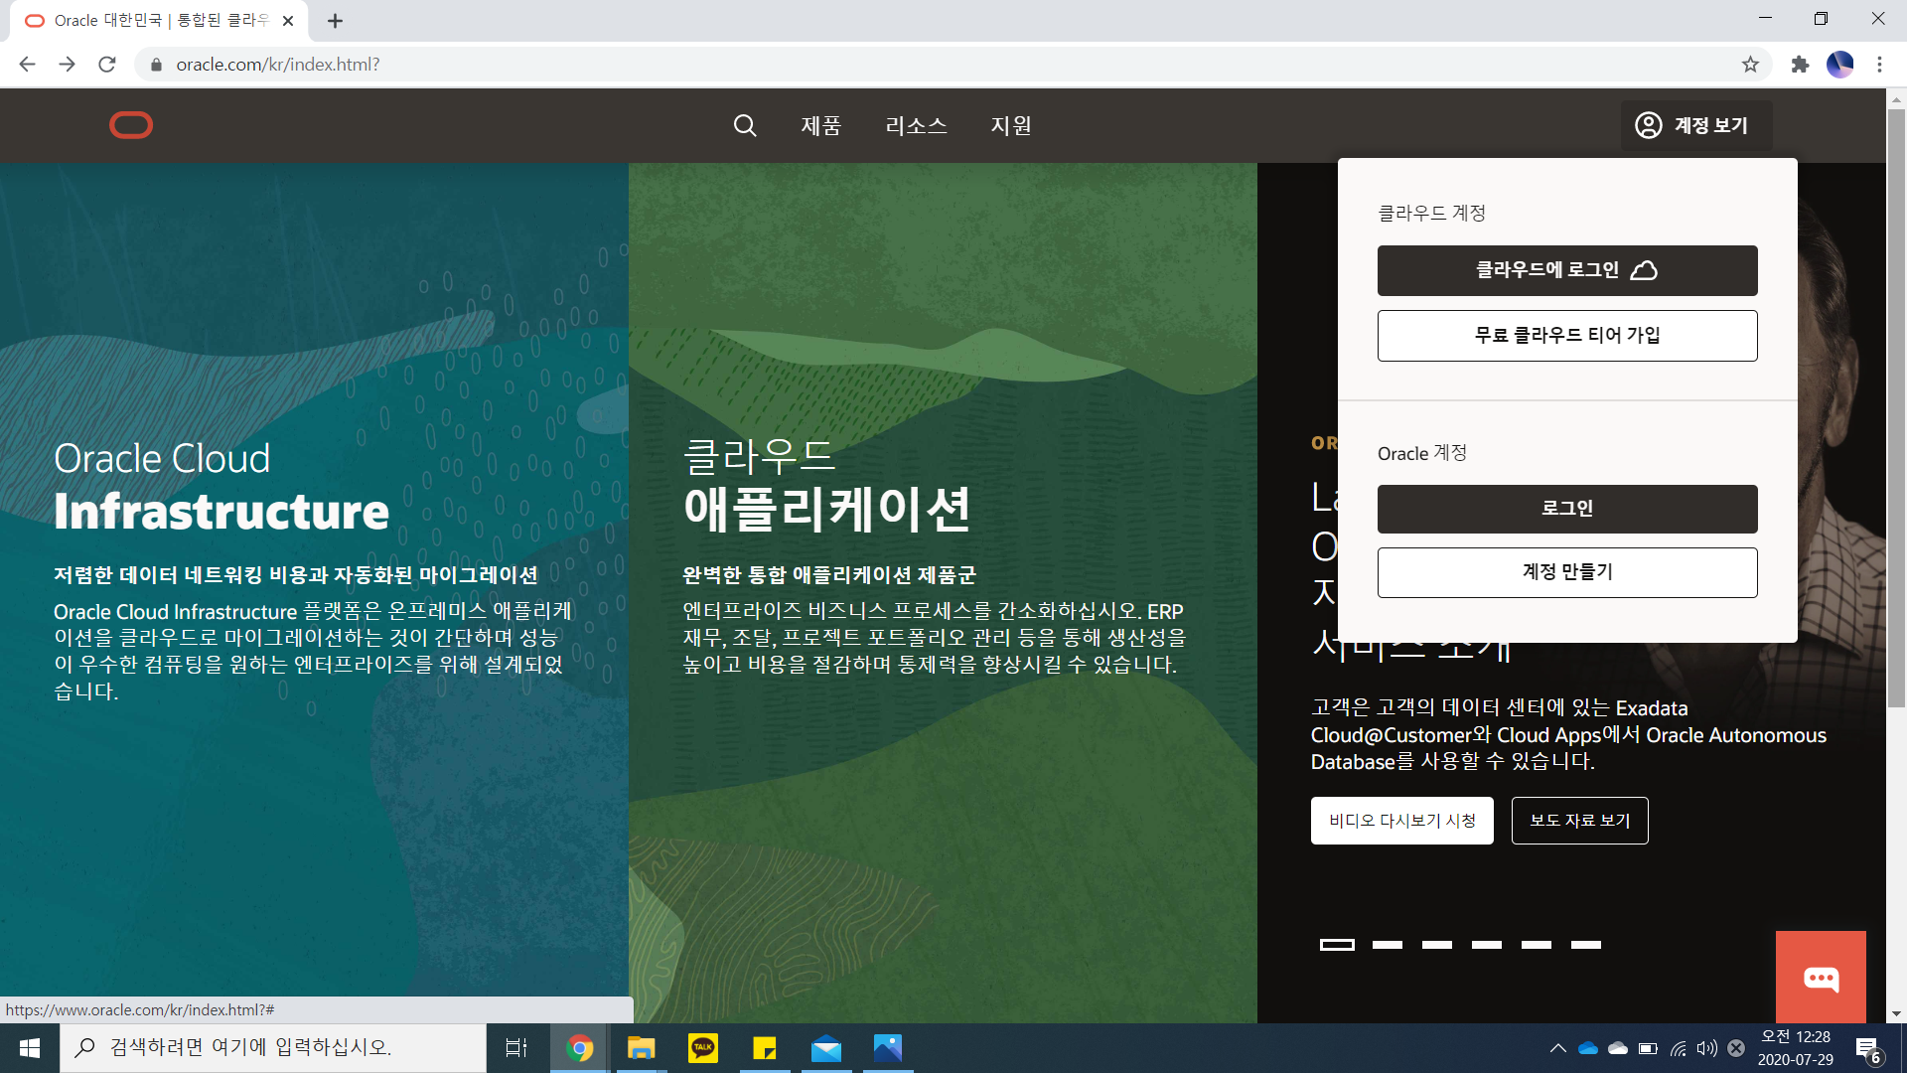Click 클라우드 애플리케이션 heading
The height and width of the screenshot is (1073, 1907).
coord(826,487)
